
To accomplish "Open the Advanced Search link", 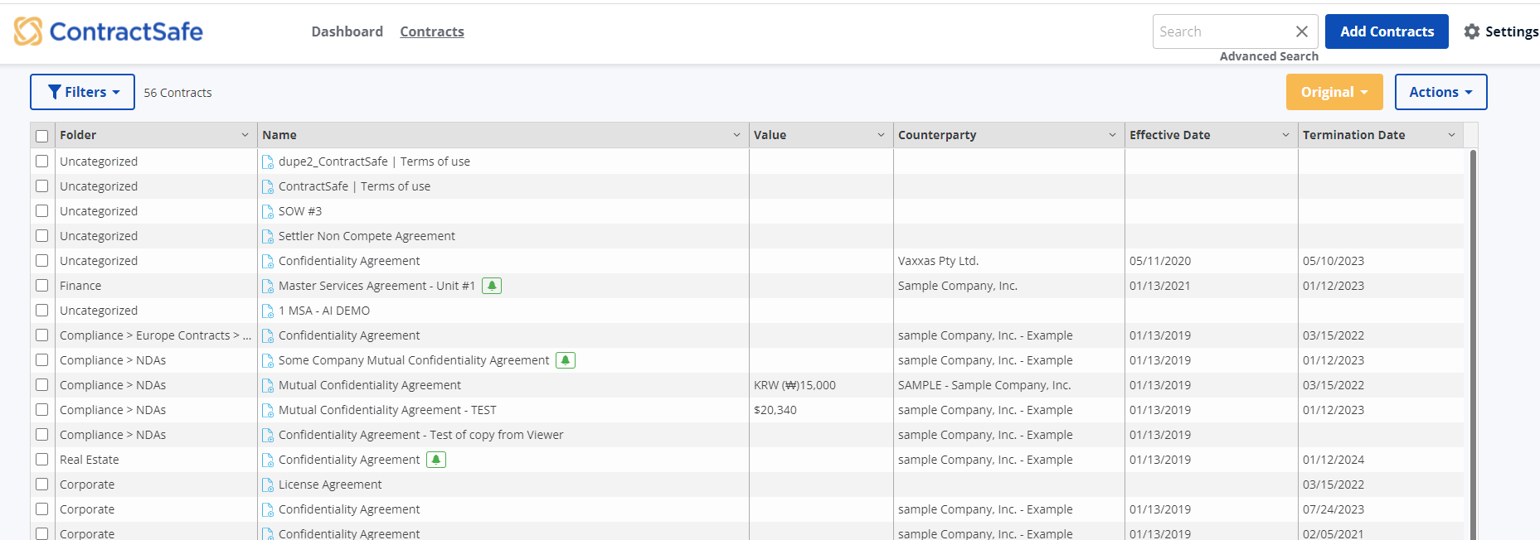I will pyautogui.click(x=1269, y=56).
